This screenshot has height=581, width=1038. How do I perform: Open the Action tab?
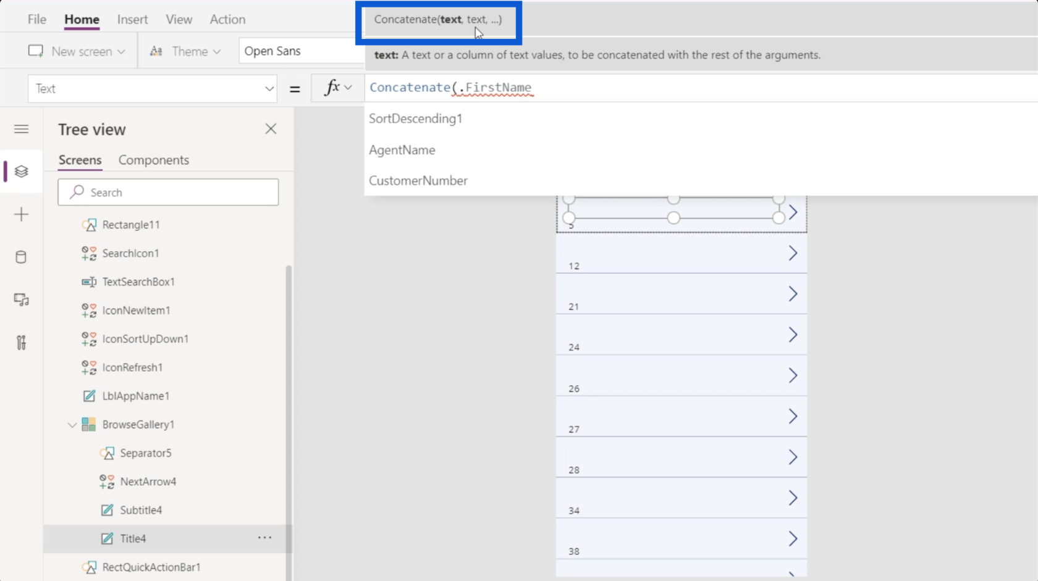[227, 19]
